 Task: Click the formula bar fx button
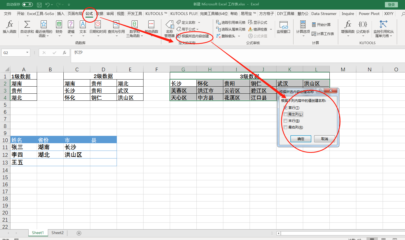(65, 53)
